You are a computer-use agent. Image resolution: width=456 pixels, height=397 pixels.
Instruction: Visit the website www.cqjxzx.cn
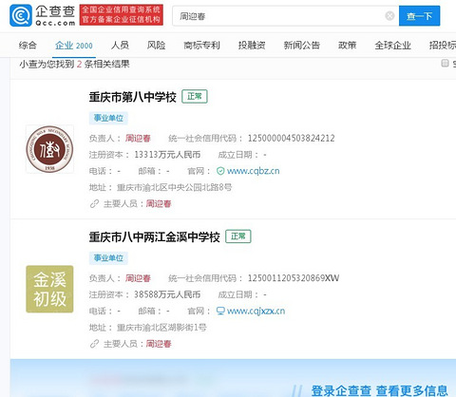click(256, 311)
